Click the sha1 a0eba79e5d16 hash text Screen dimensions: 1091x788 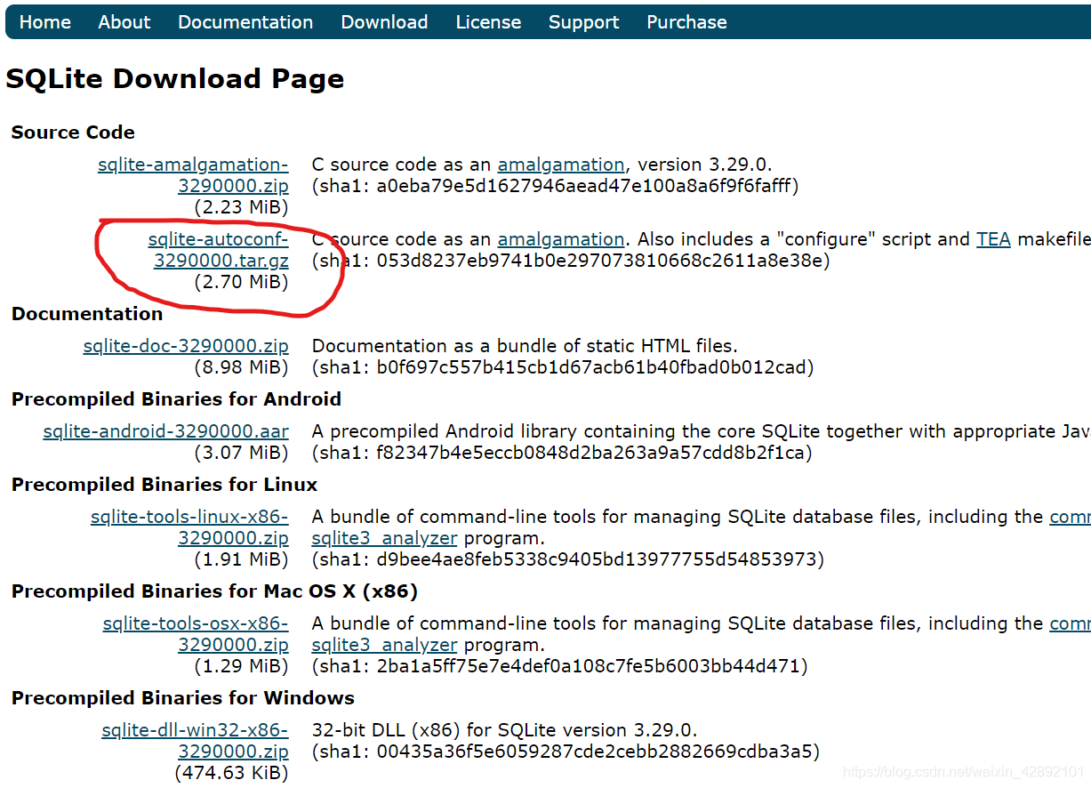pyautogui.click(x=556, y=186)
